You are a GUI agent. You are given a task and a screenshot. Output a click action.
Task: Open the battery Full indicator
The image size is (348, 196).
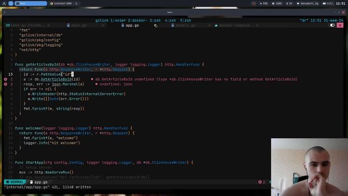328,3
